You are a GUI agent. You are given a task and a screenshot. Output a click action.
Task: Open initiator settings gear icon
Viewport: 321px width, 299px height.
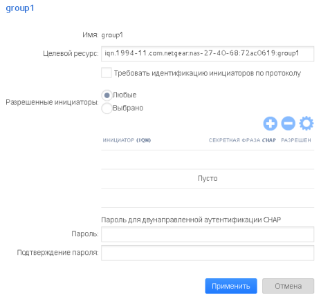(306, 124)
